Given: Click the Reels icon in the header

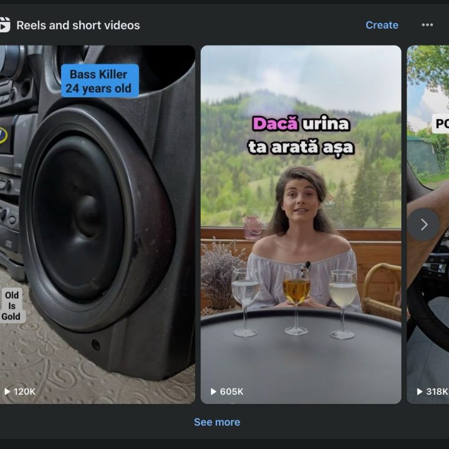Looking at the screenshot, I should click(x=4, y=25).
